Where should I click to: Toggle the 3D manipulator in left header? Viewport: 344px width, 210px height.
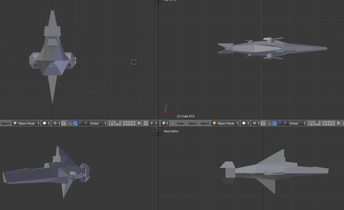point(69,124)
